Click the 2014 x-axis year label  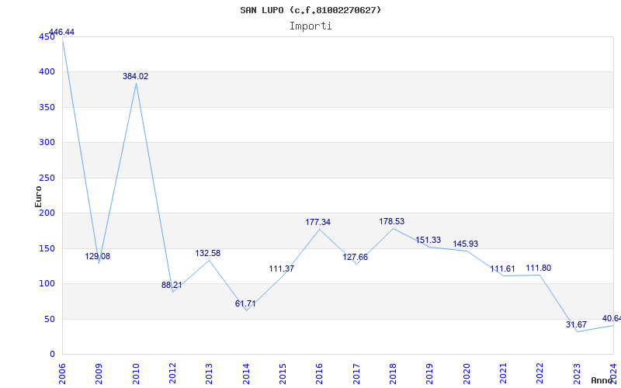pos(246,374)
